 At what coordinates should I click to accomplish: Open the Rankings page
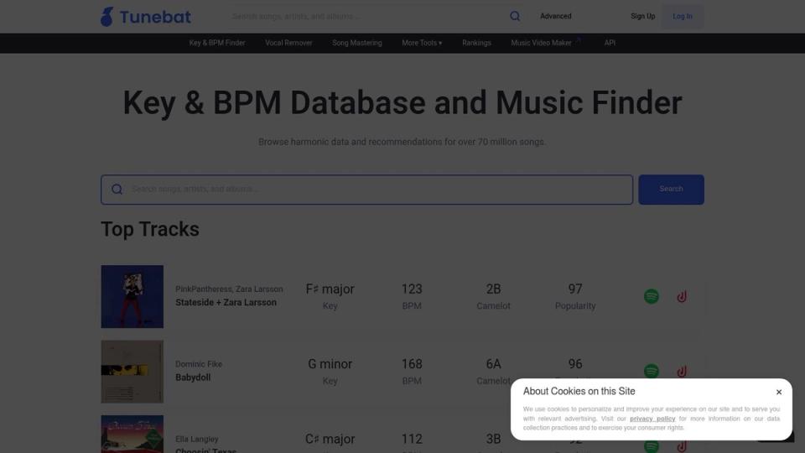pos(476,43)
